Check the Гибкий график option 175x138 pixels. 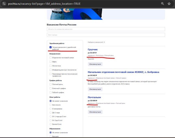[x=50, y=92]
